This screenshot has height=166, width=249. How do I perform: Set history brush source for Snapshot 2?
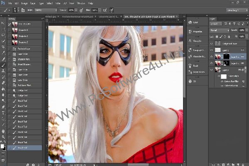click(10, 36)
